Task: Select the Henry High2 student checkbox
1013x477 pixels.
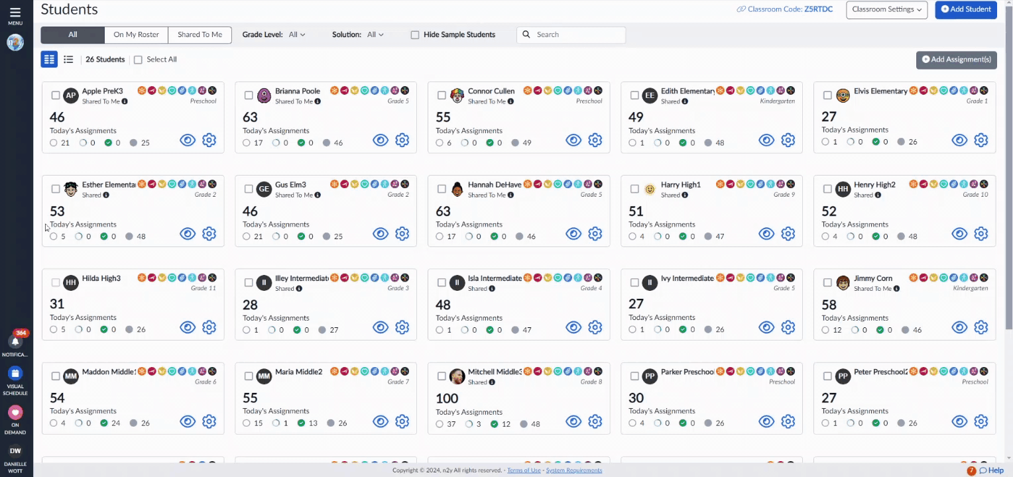Action: pos(827,189)
